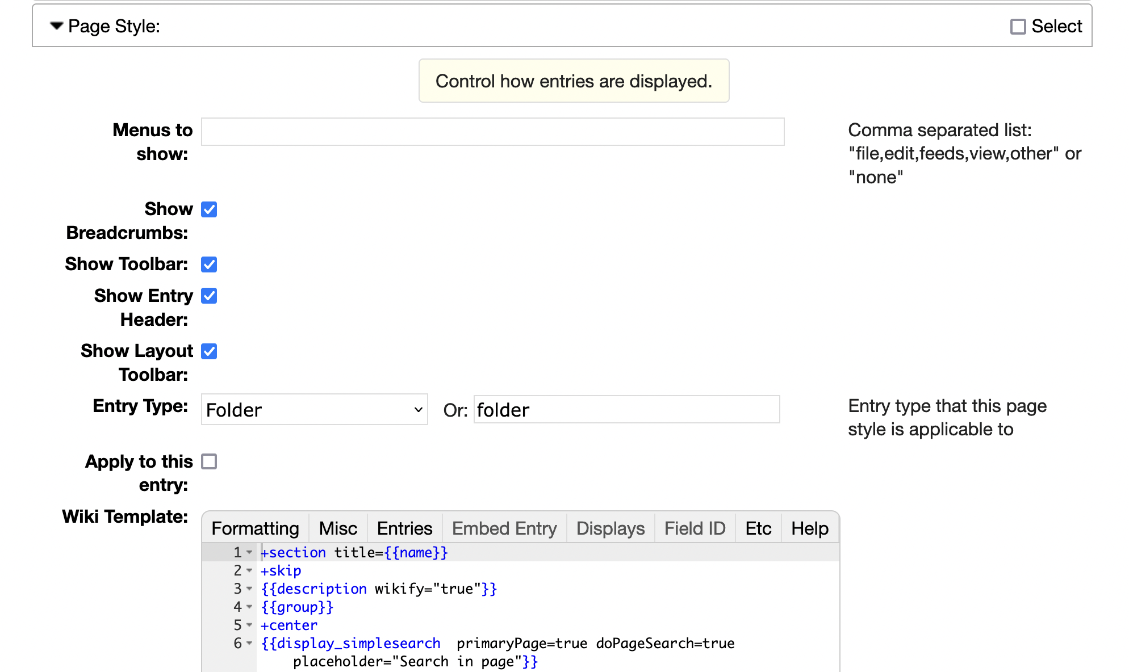
Task: Open the Entries menu
Action: coord(404,528)
